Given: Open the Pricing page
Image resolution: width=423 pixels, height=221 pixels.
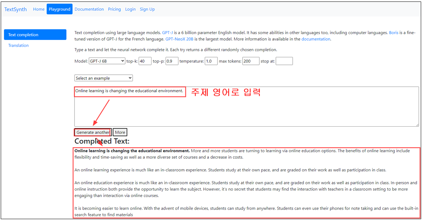Looking at the screenshot, I should click(114, 9).
